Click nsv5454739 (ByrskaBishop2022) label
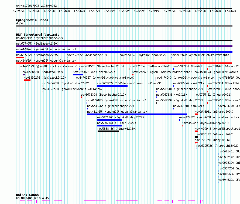 click(x=66, y=83)
